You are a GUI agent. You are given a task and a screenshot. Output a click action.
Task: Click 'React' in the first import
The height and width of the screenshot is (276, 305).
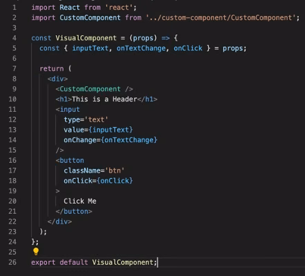[70, 8]
